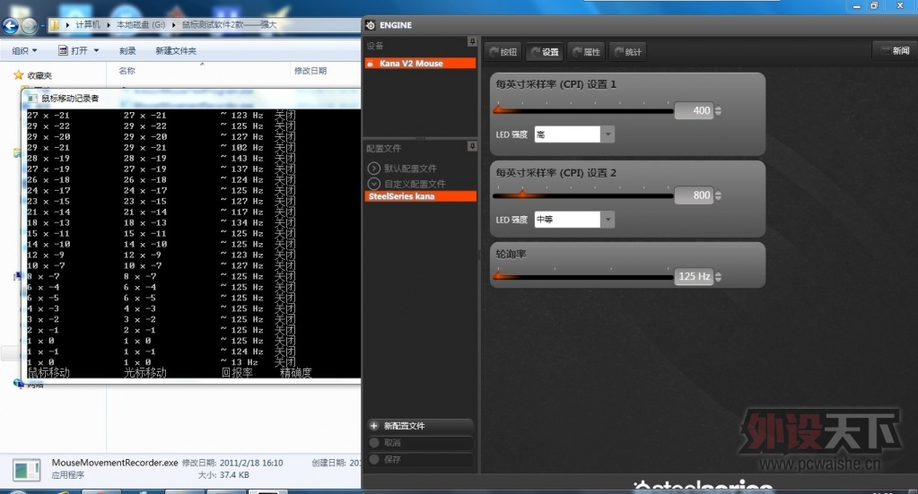The width and height of the screenshot is (918, 494).
Task: Click 本地磁盘 (G:) in address path
Action: pyautogui.click(x=141, y=24)
